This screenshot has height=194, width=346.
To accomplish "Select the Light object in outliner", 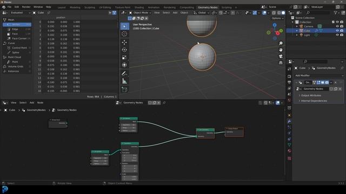I will click(307, 35).
